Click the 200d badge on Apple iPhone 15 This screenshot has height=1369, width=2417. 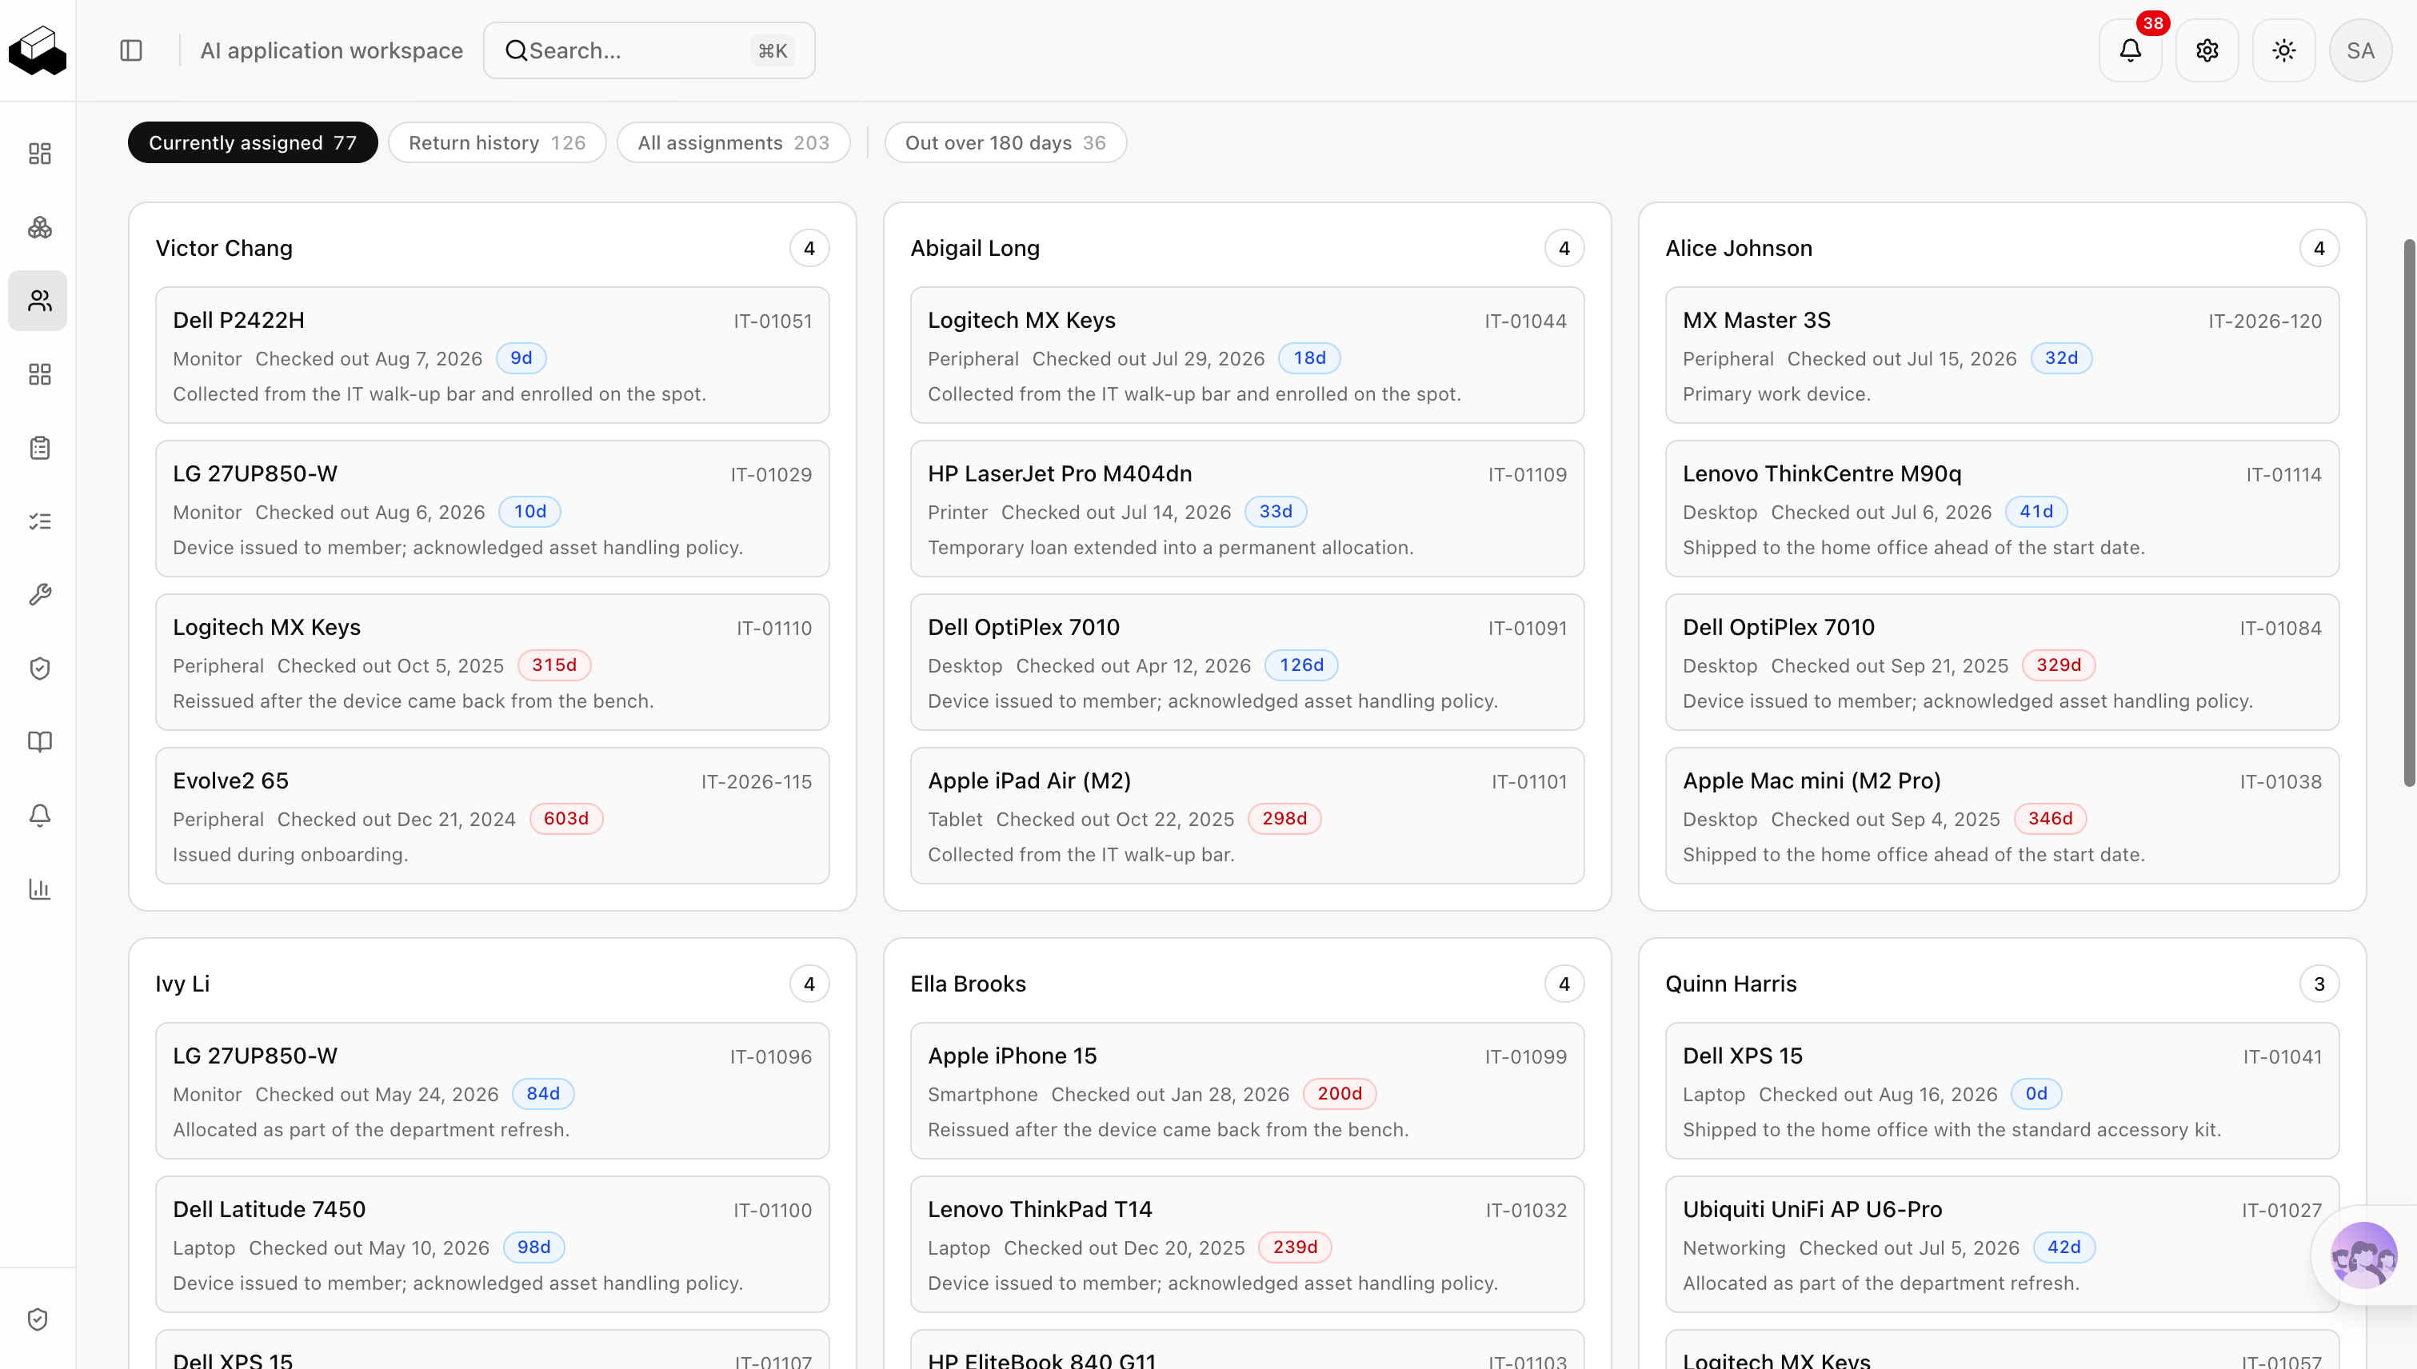1339,1095
